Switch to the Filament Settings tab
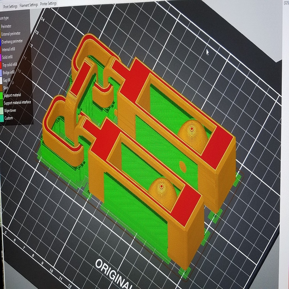The width and height of the screenshot is (289, 289). point(29,5)
